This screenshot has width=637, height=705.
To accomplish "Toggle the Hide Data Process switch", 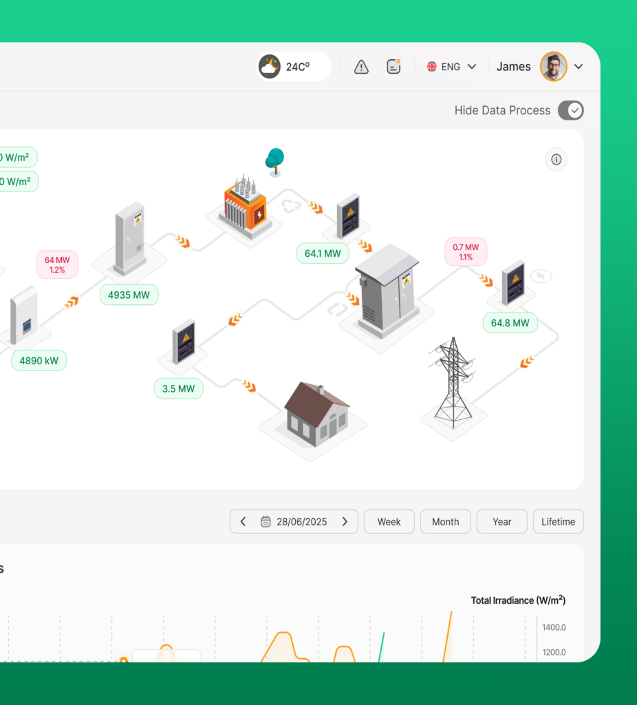I will (570, 110).
